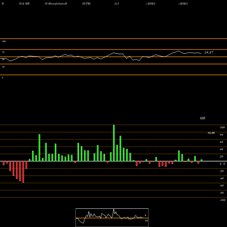Click the RSI 100 axis label

coord(4,41)
